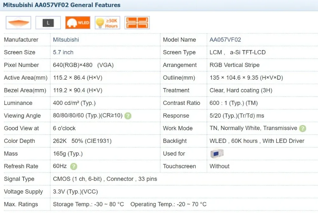Click the landscape 'L' orientation icon

[x=48, y=23]
